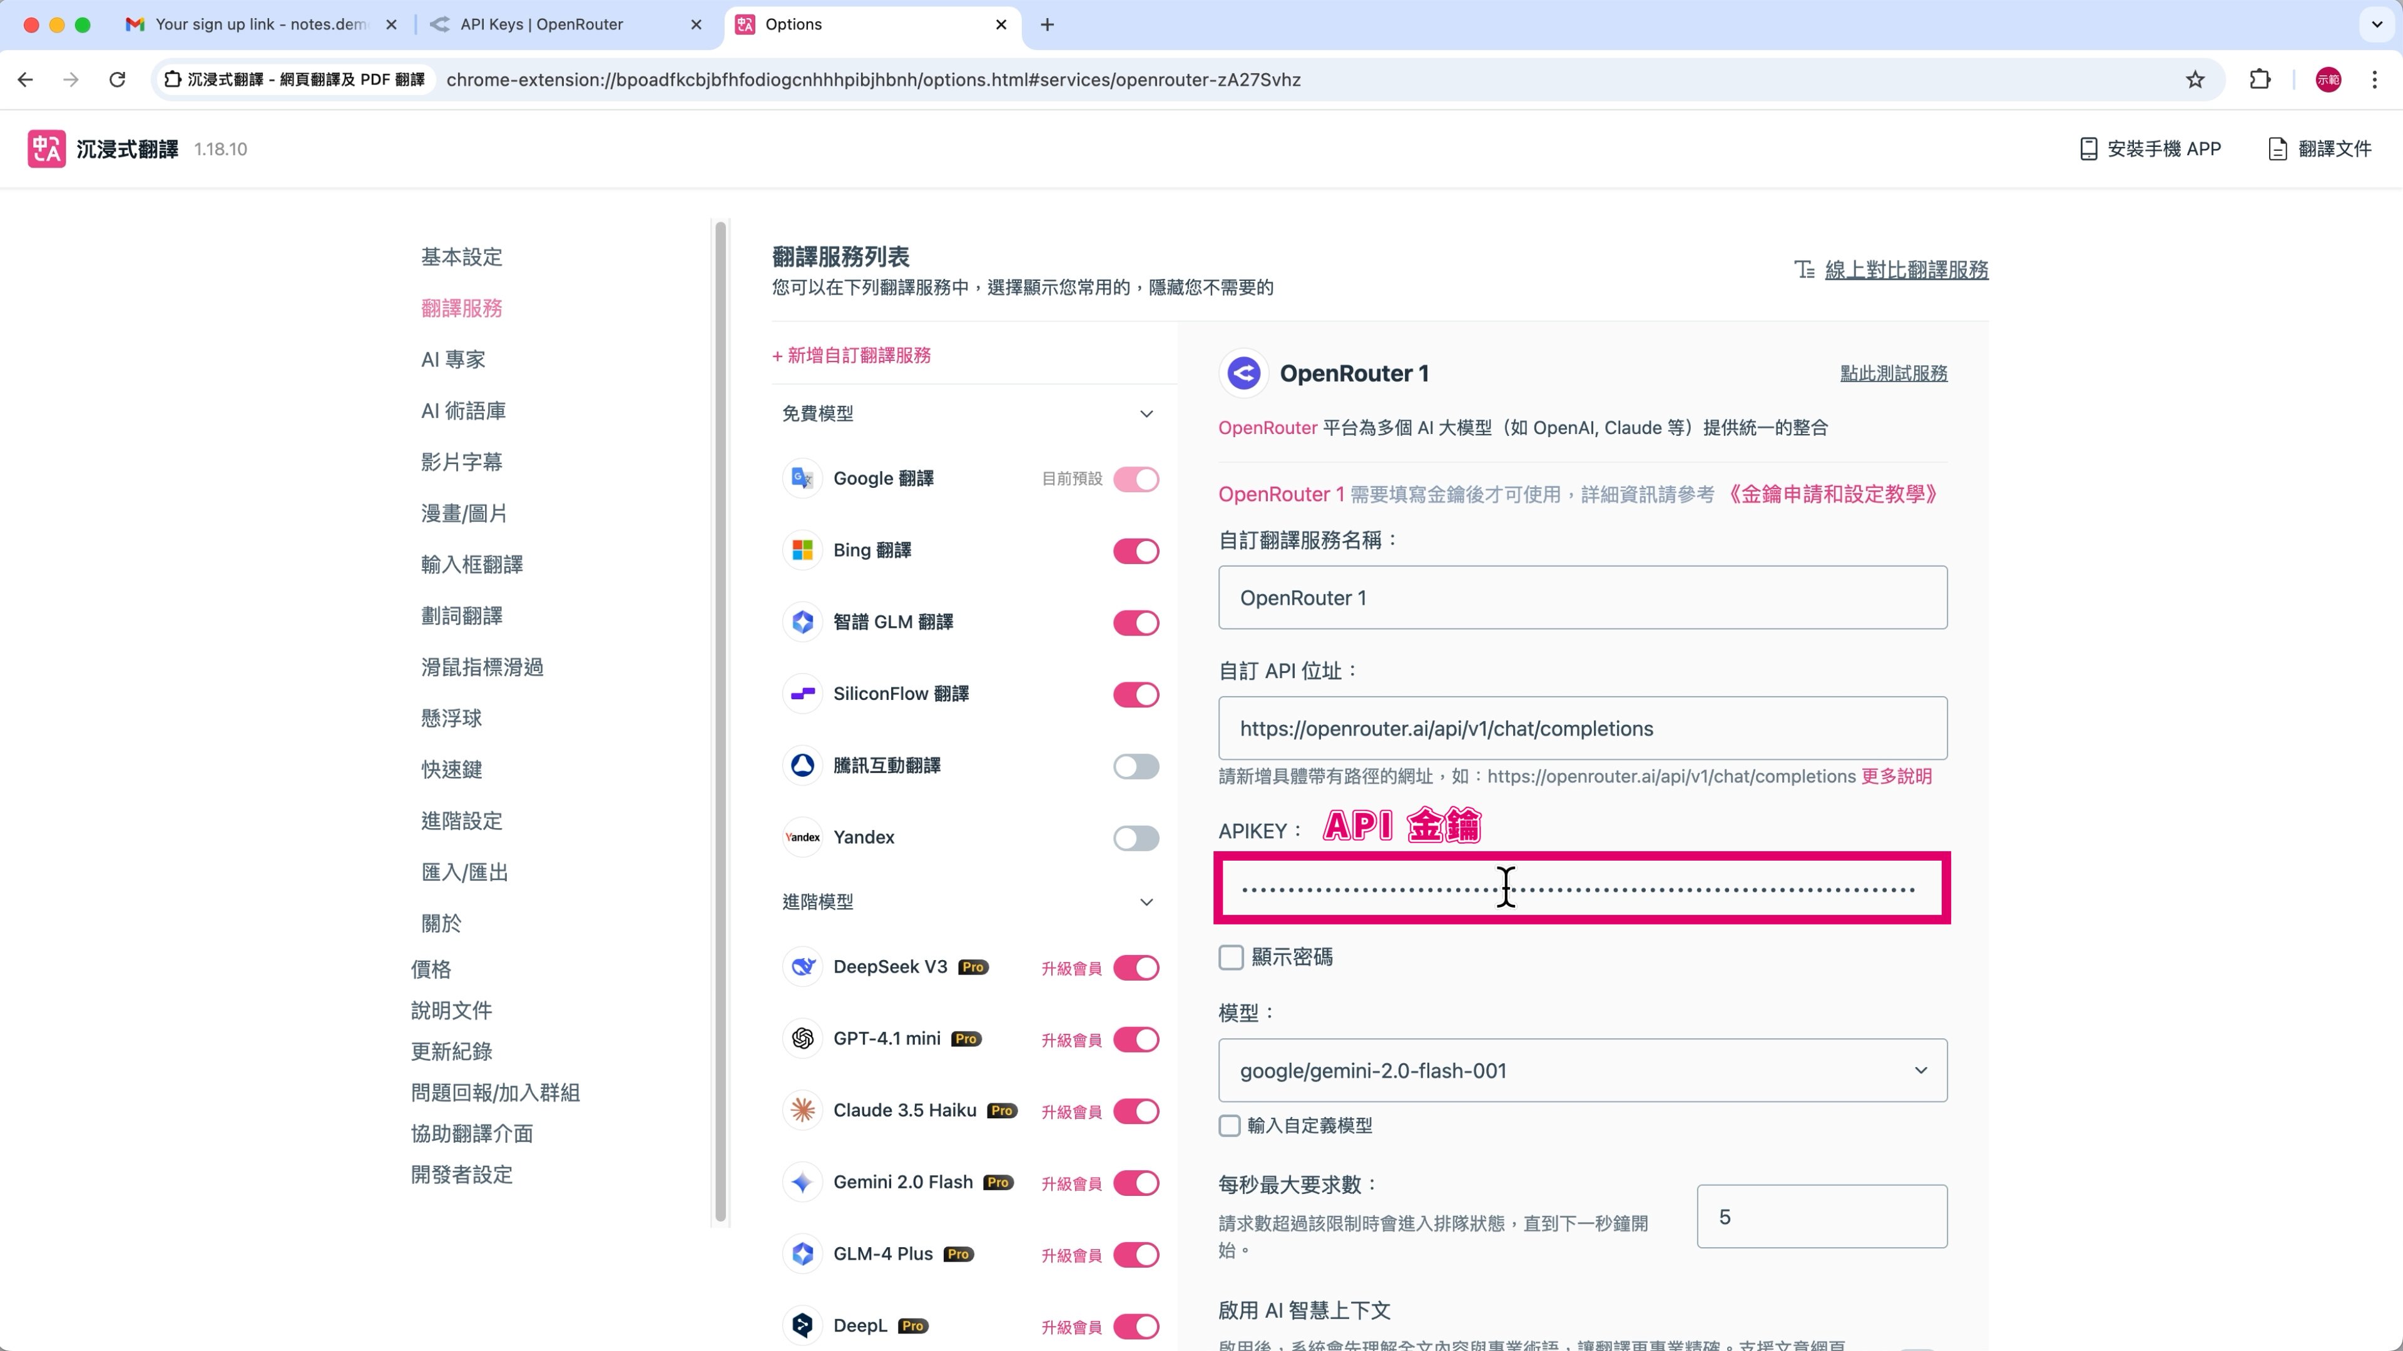
Task: Enable the Yandex switch
Action: [1135, 838]
